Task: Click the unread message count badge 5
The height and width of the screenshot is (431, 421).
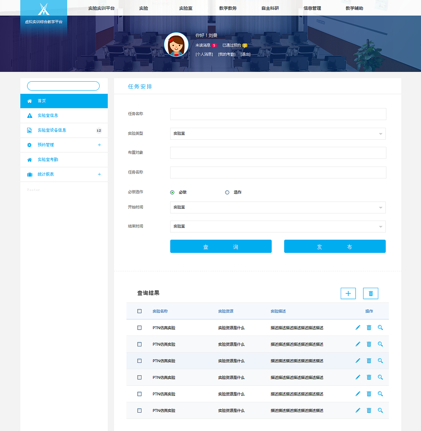Action: pyautogui.click(x=214, y=45)
